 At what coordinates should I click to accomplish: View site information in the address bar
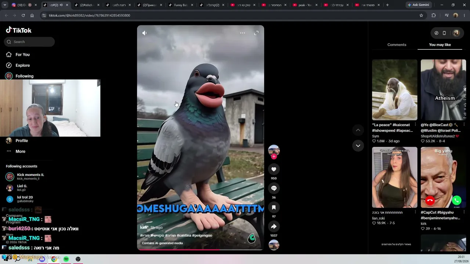tap(44, 15)
